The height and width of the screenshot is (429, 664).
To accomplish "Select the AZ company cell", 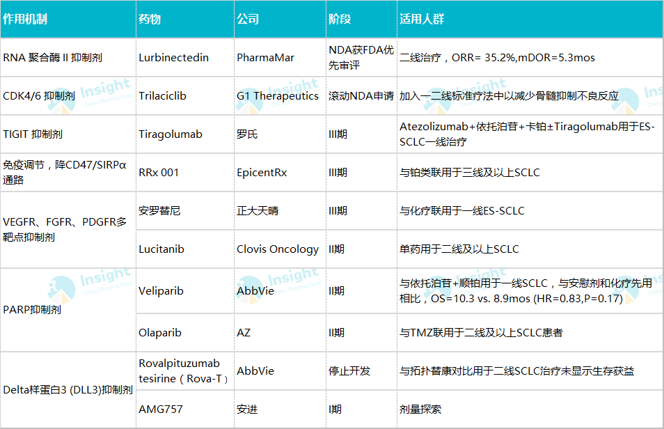I will coord(280,333).
